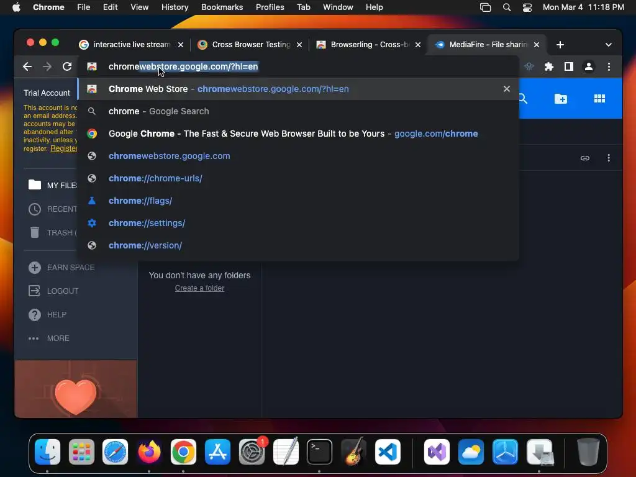Open Chrome's three-dot menu

609,66
